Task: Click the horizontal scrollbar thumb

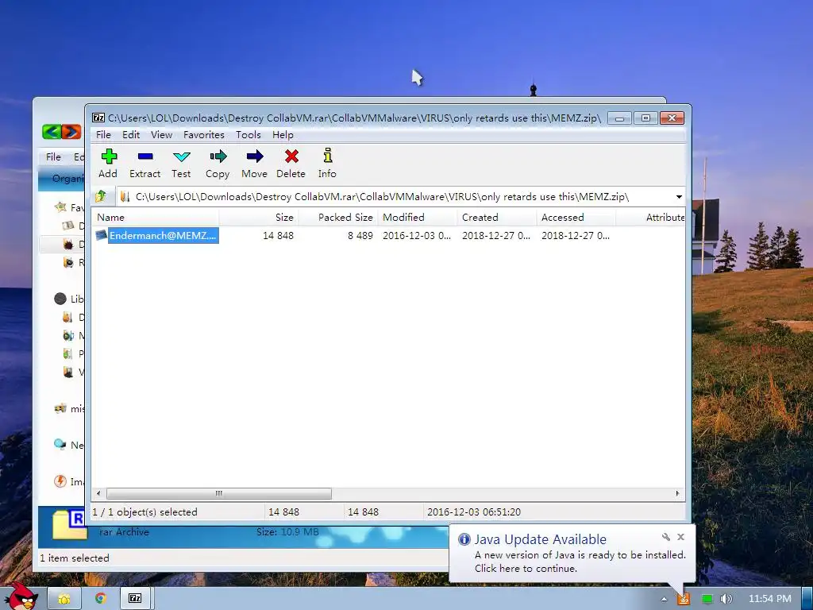Action: click(219, 493)
